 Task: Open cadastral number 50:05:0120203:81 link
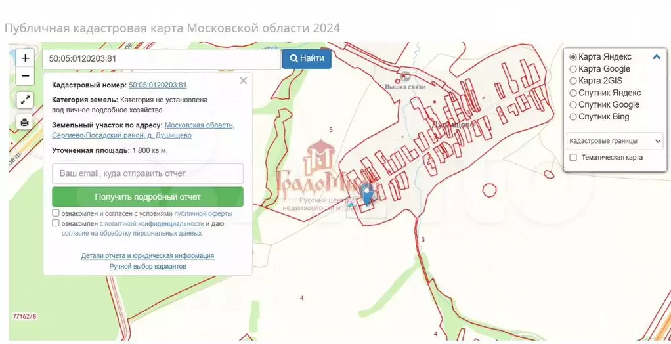158,85
